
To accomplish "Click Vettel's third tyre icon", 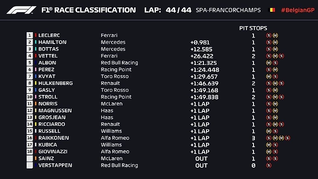I will 281,56.
